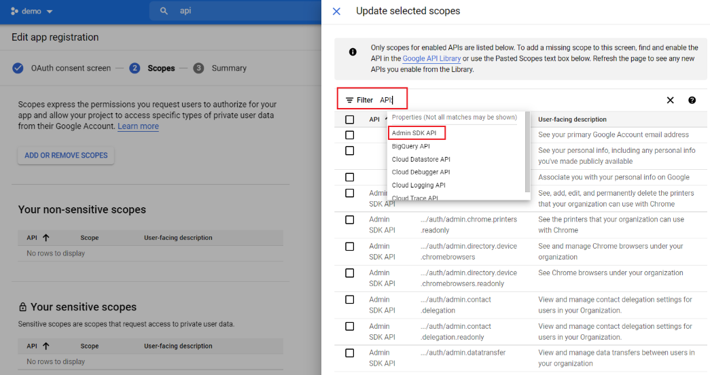
Task: Open the filter help question mark icon
Action: [x=692, y=100]
